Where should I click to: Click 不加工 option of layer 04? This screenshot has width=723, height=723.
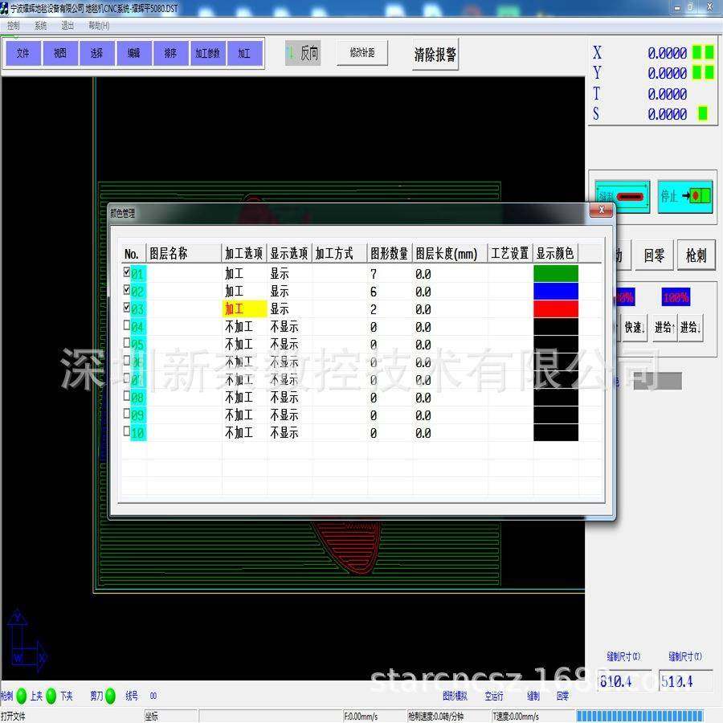click(239, 327)
